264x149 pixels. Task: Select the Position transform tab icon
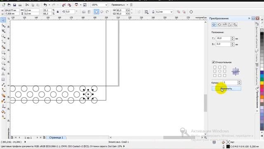click(214, 25)
